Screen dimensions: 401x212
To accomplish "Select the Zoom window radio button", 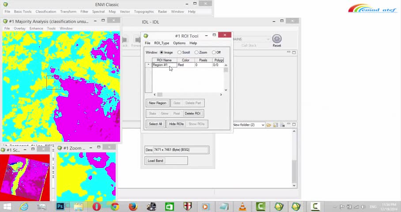I will (x=197, y=53).
